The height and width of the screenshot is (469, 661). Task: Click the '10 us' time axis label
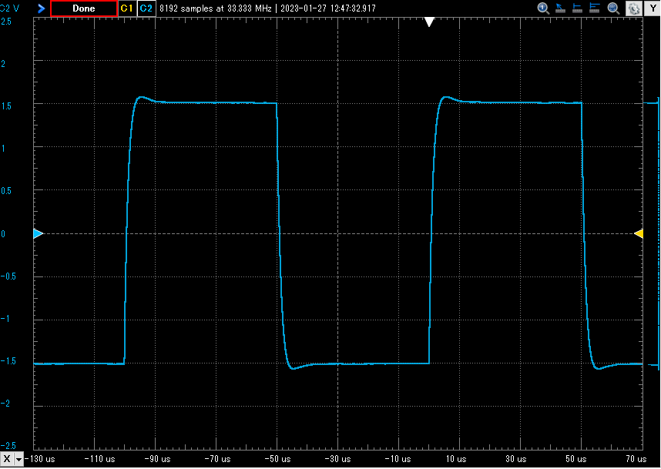point(456,459)
